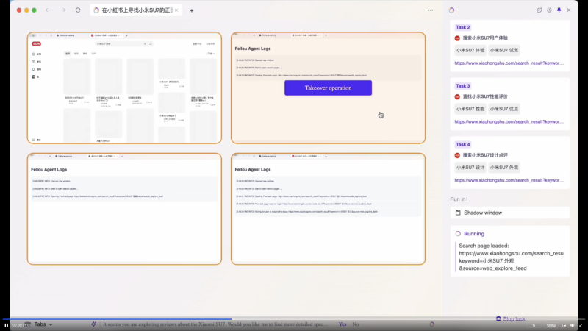Pause the video with the pause button

(x=7, y=325)
